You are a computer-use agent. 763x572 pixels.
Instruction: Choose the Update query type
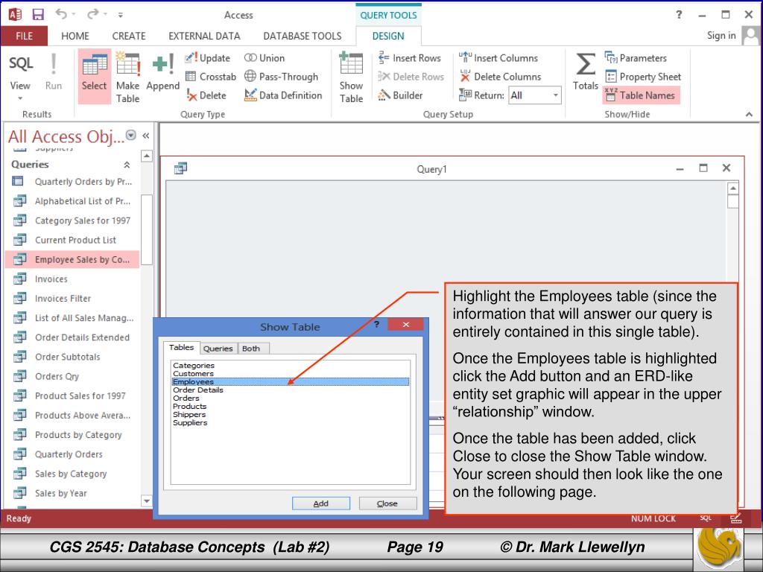[x=207, y=58]
